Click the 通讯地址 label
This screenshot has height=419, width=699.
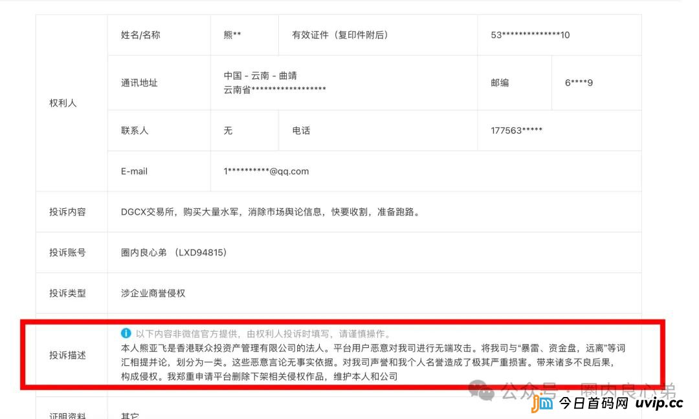click(x=139, y=82)
